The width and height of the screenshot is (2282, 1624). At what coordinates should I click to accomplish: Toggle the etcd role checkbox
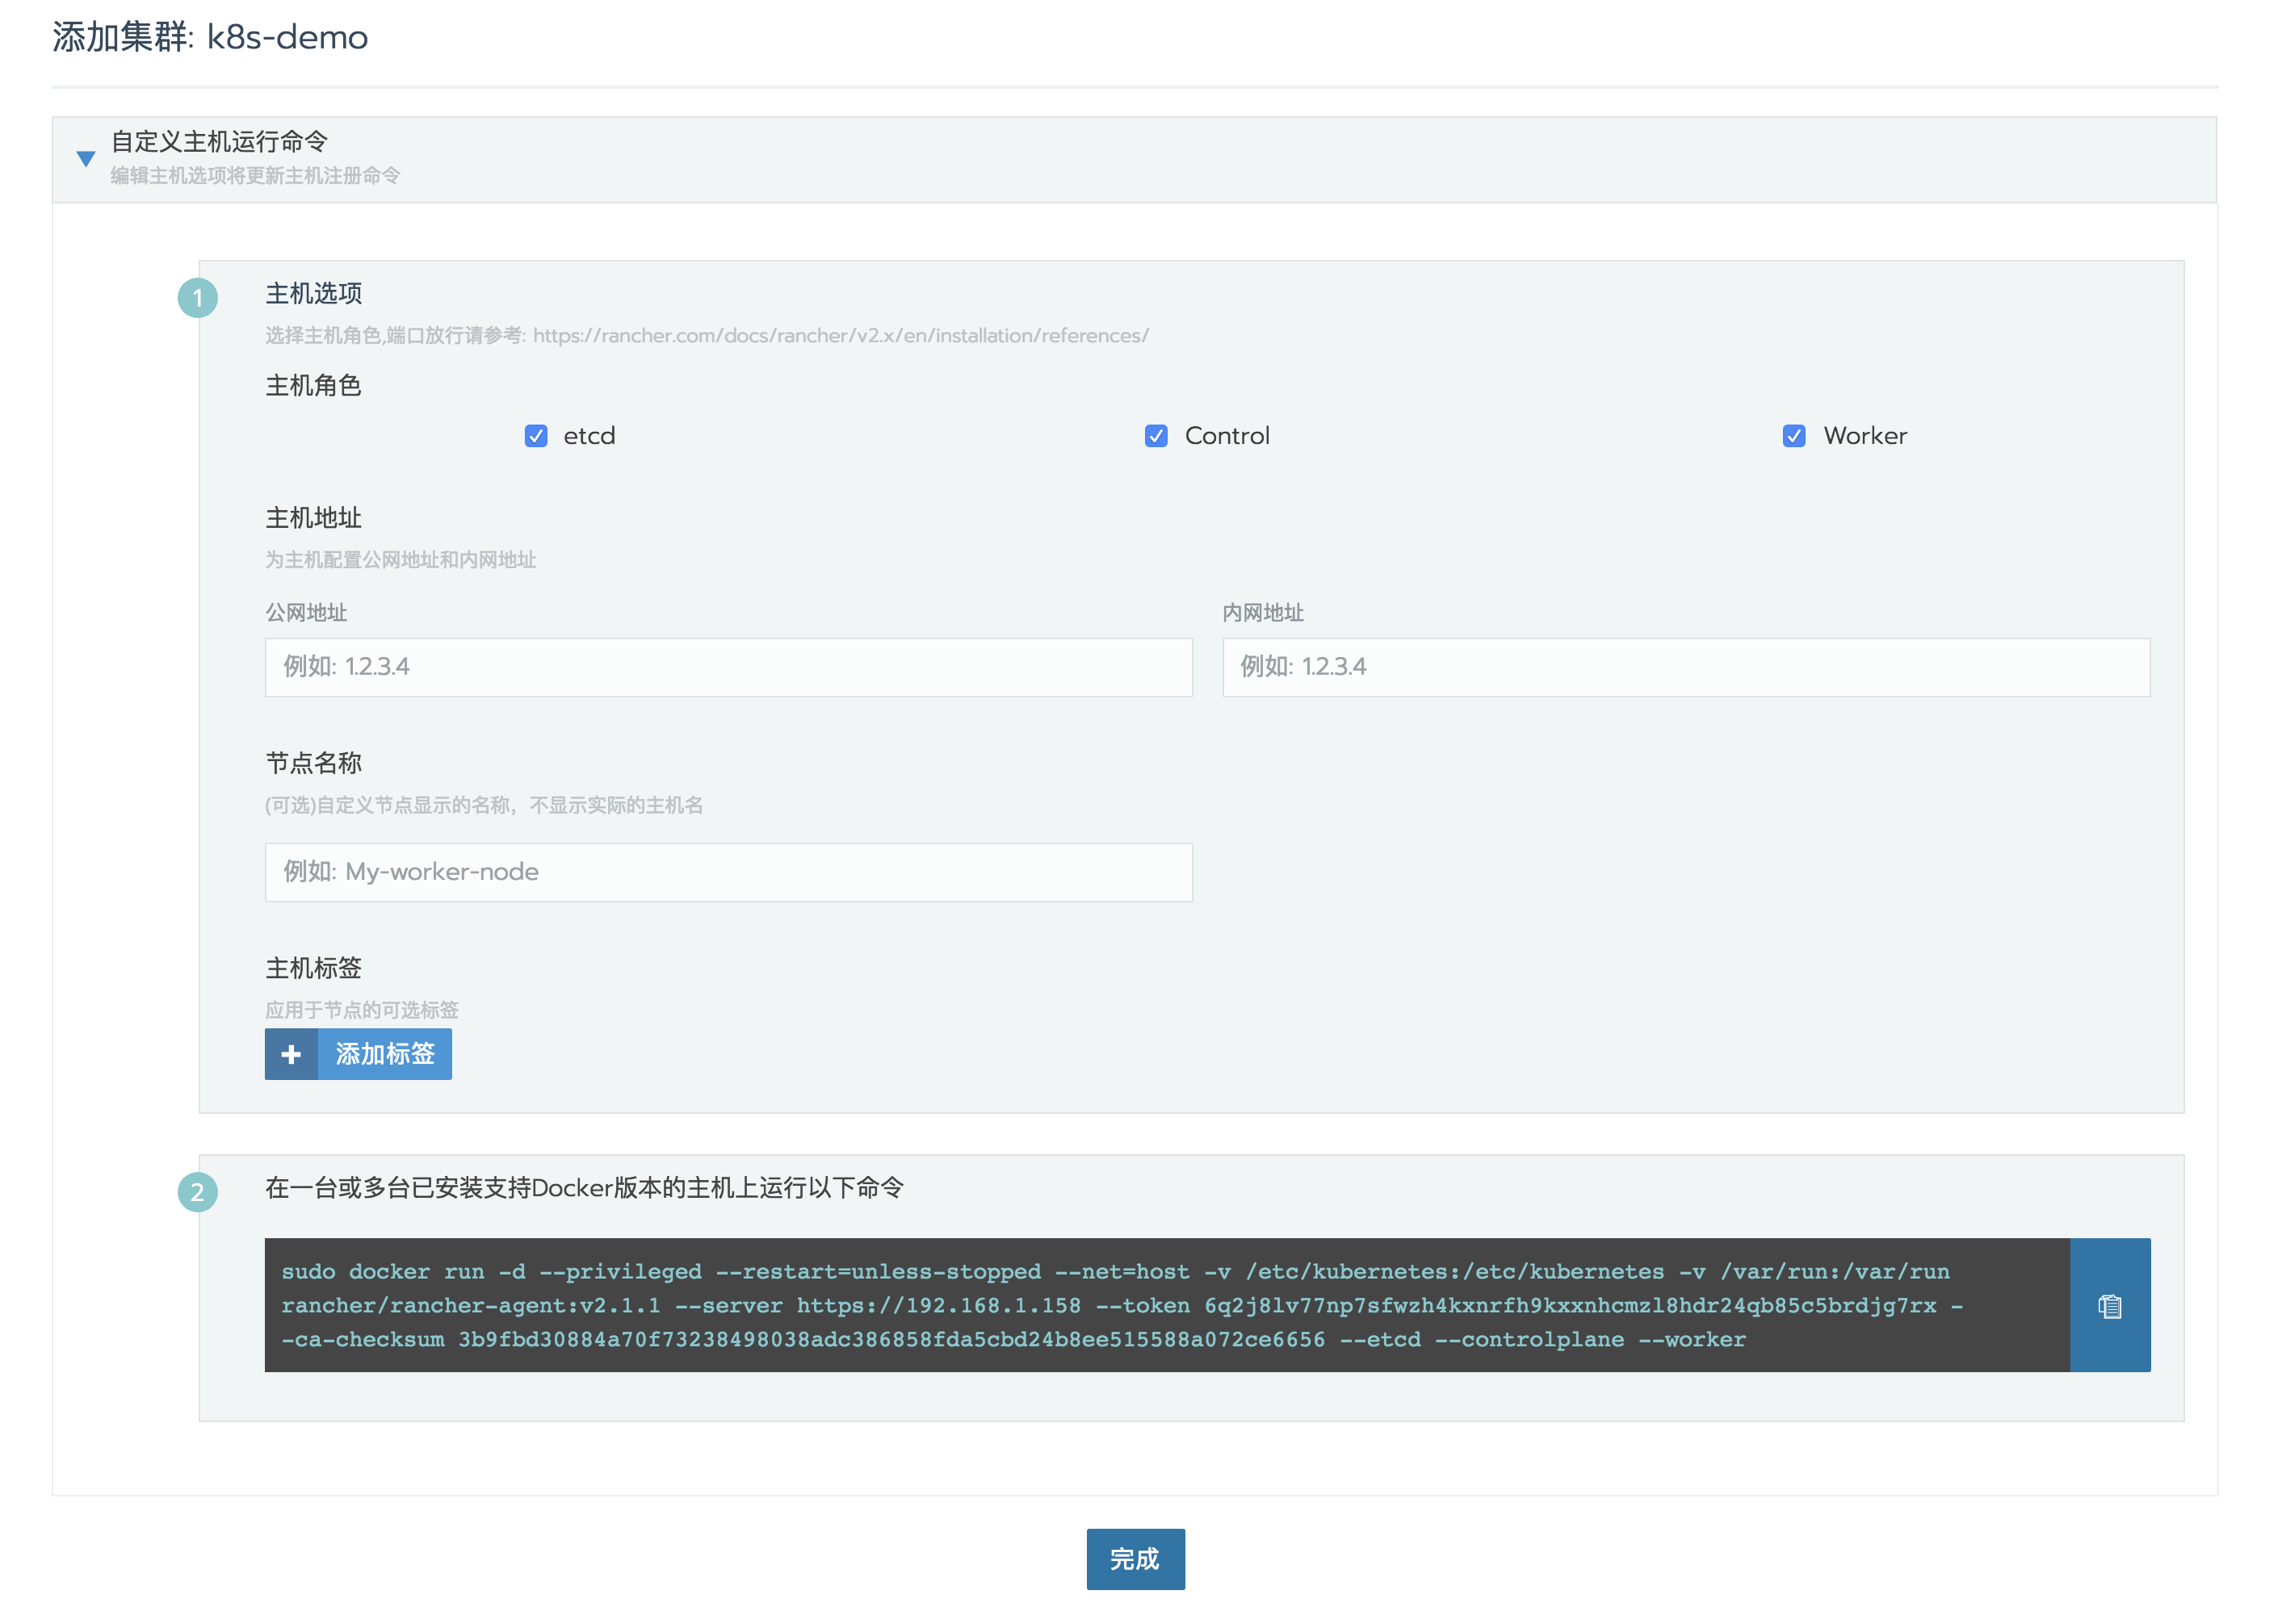(536, 436)
